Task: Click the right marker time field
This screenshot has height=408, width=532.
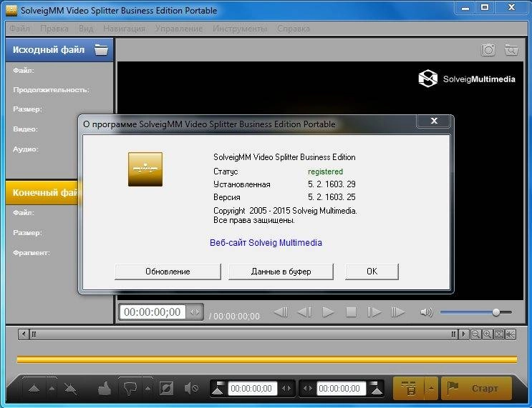Action: tap(340, 389)
